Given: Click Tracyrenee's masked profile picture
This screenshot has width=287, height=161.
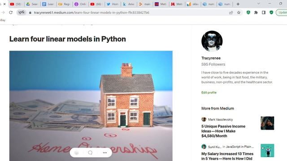Looking at the screenshot, I should coord(212,41).
